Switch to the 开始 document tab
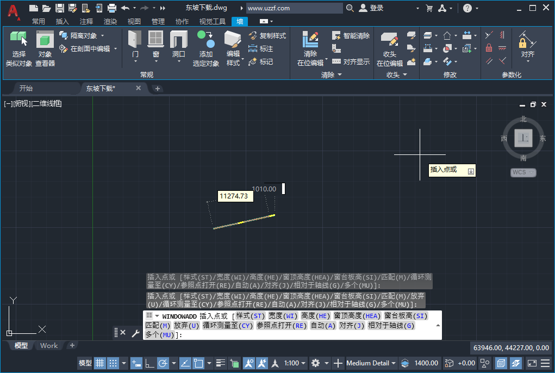This screenshot has width=555, height=373. [26, 89]
